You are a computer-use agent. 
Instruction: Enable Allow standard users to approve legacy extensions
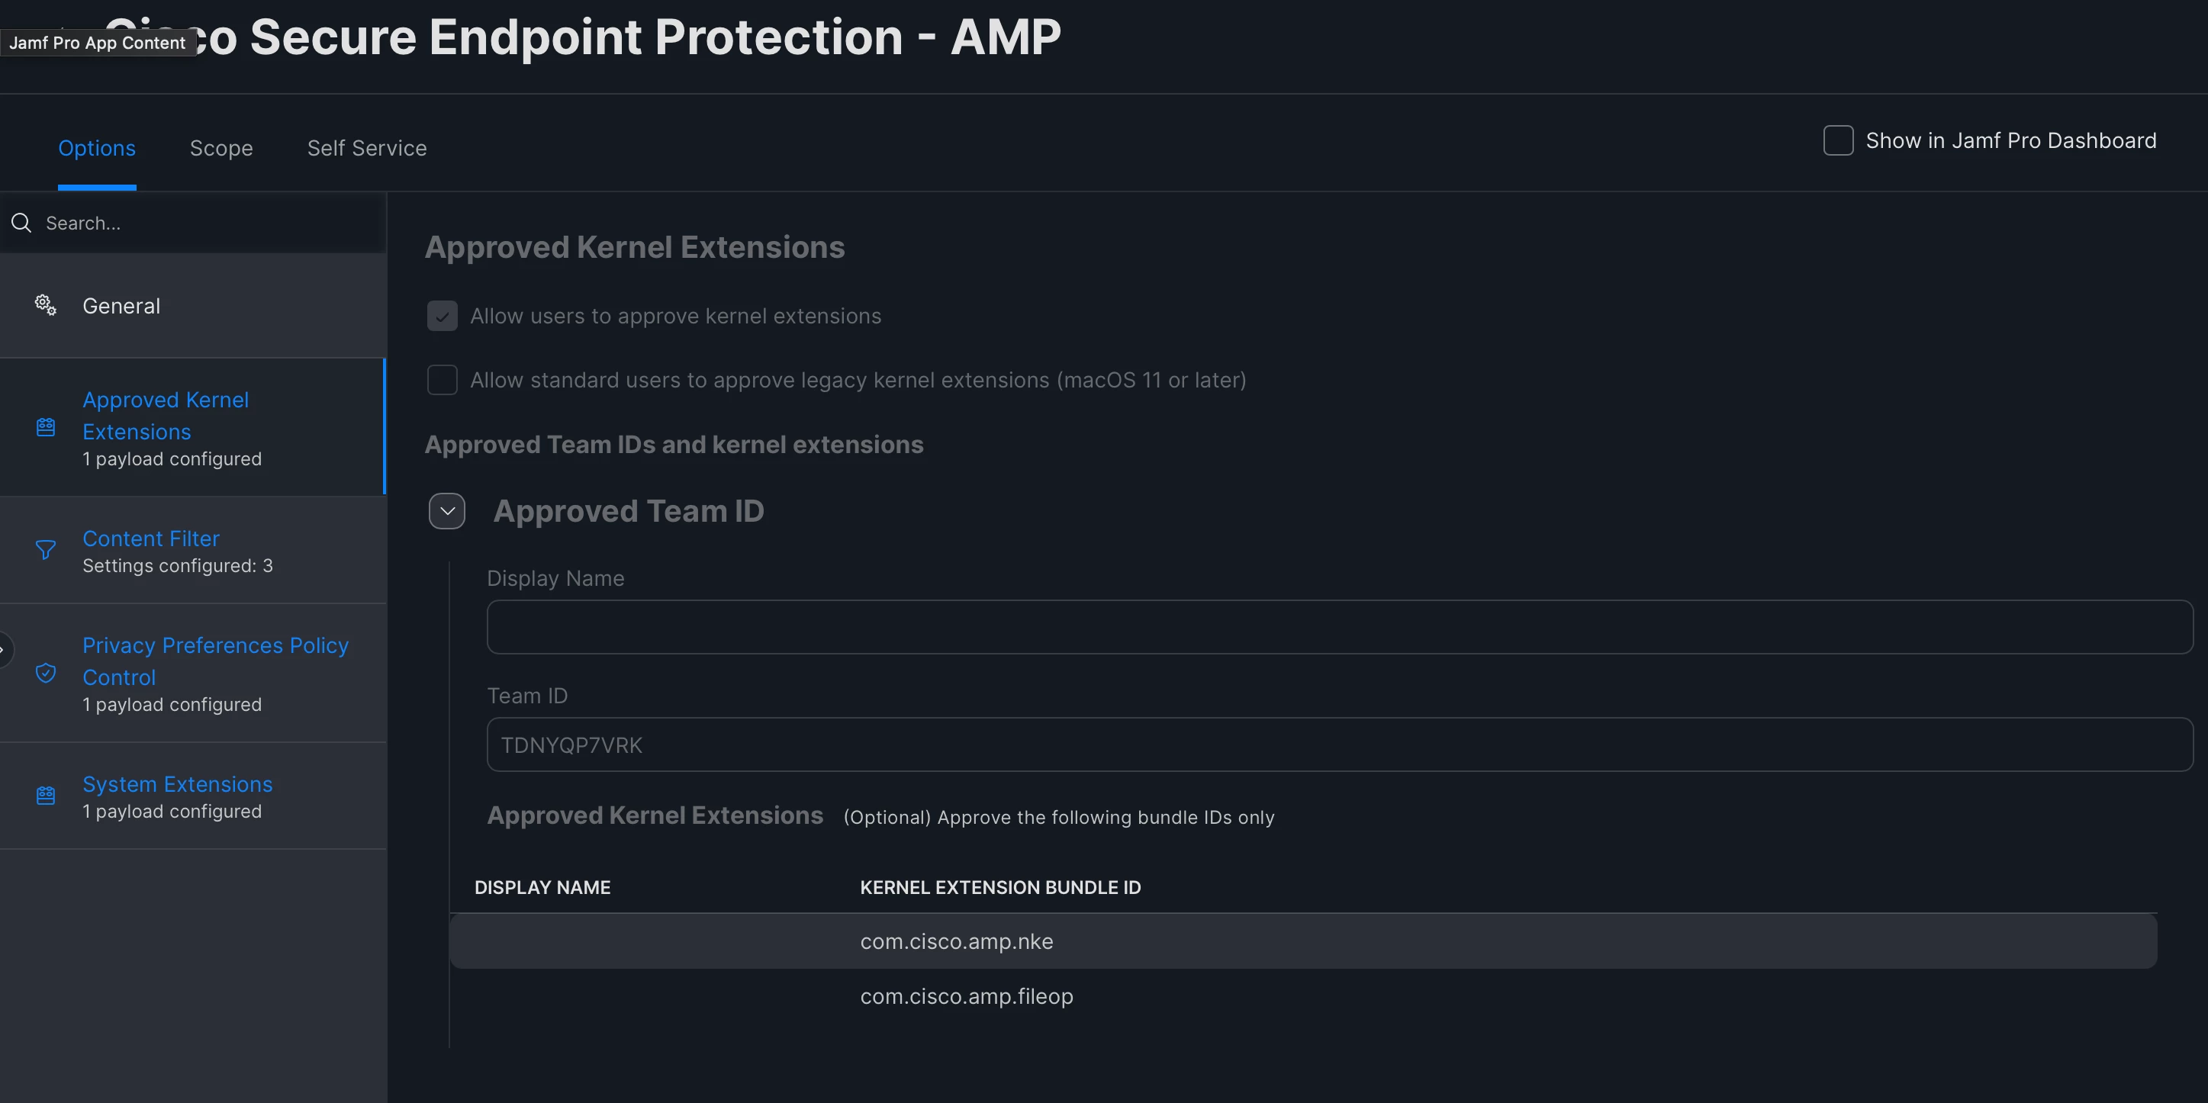pyautogui.click(x=443, y=380)
